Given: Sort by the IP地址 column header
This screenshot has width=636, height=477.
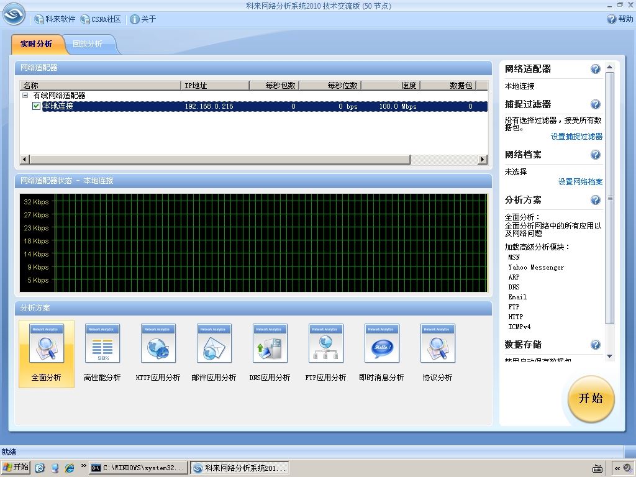Looking at the screenshot, I should (x=216, y=85).
